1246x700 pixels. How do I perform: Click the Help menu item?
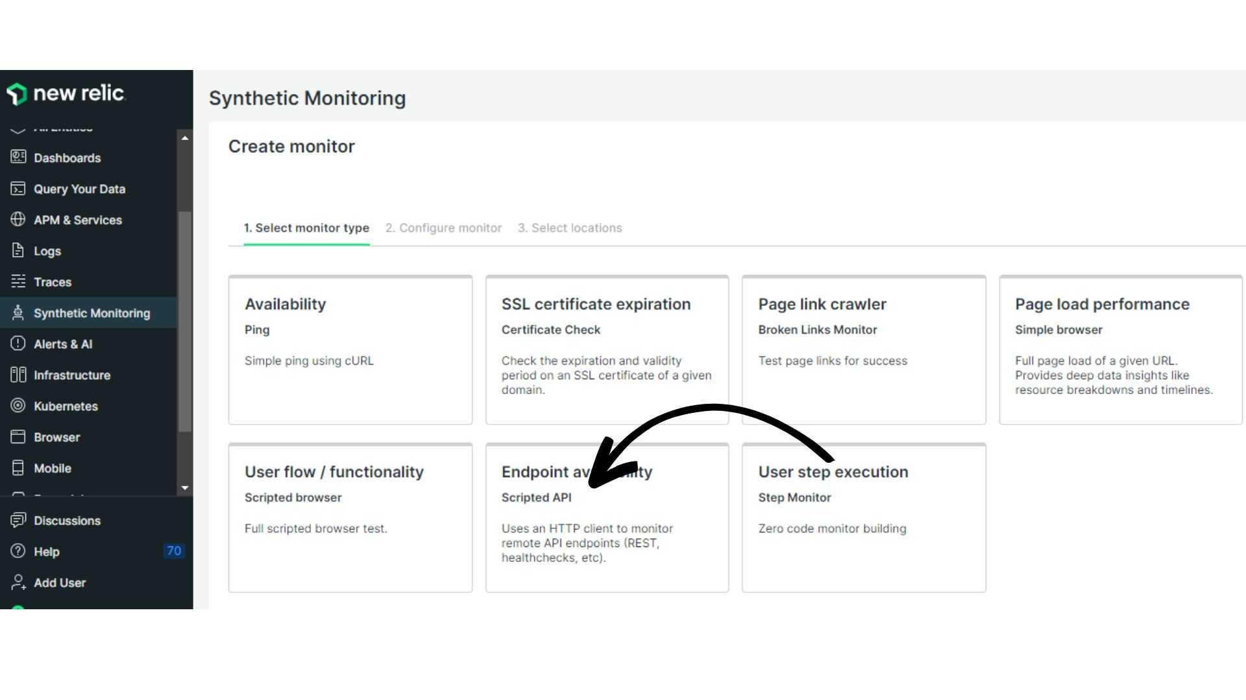coord(47,552)
